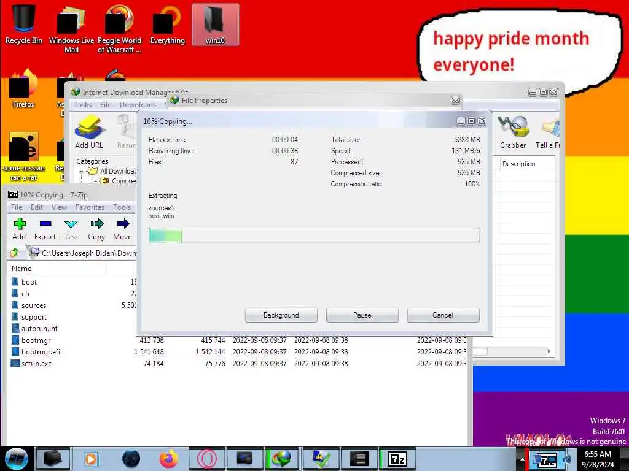Click the copying progress bar
Screen dimensions: 629x471
(314, 235)
